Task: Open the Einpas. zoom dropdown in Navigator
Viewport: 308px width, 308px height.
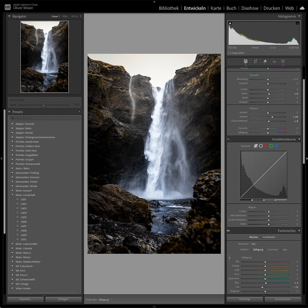Action: [56, 16]
